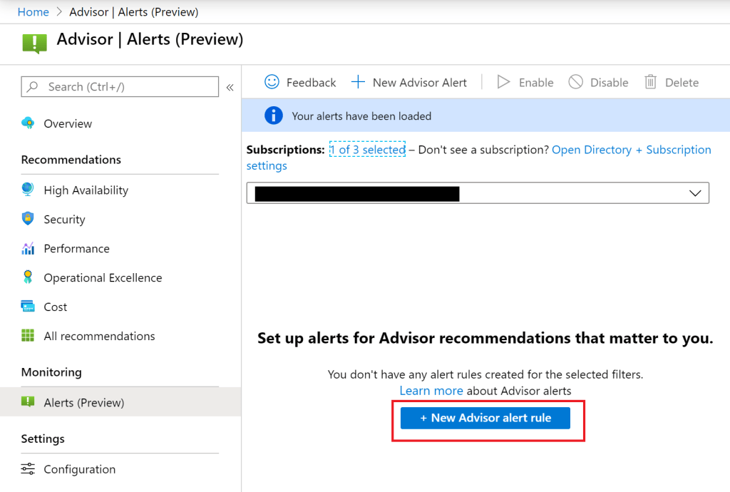Screen dimensions: 730x492
Task: Click the Enable play icon
Action: click(x=503, y=82)
